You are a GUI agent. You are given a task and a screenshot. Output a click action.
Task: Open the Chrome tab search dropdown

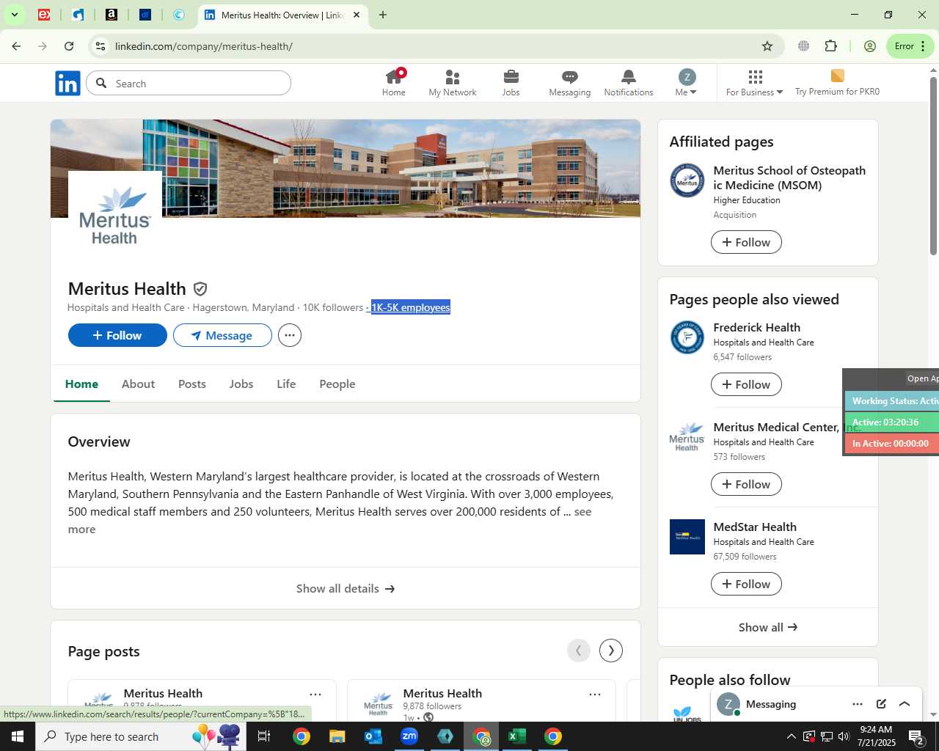[x=14, y=15]
